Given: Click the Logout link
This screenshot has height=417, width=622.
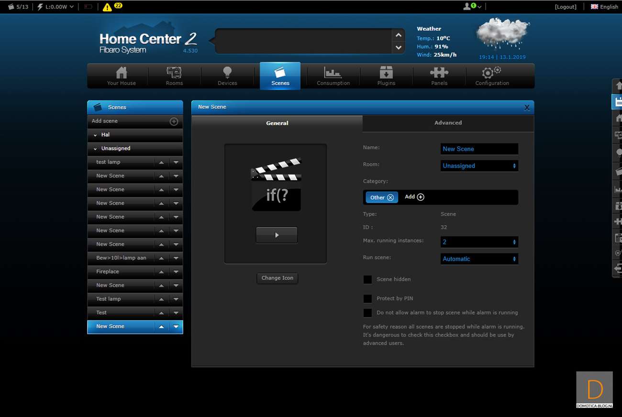Looking at the screenshot, I should pyautogui.click(x=566, y=7).
